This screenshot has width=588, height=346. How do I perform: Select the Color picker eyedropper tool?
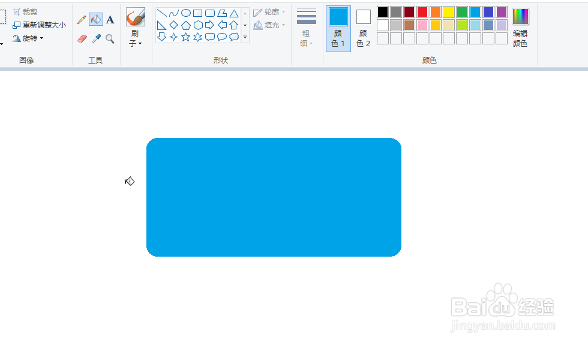[x=97, y=38]
